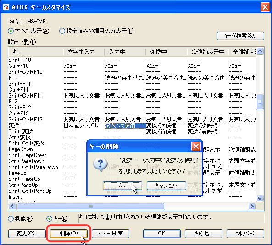Click the 文字未入力 column header

[83, 52]
